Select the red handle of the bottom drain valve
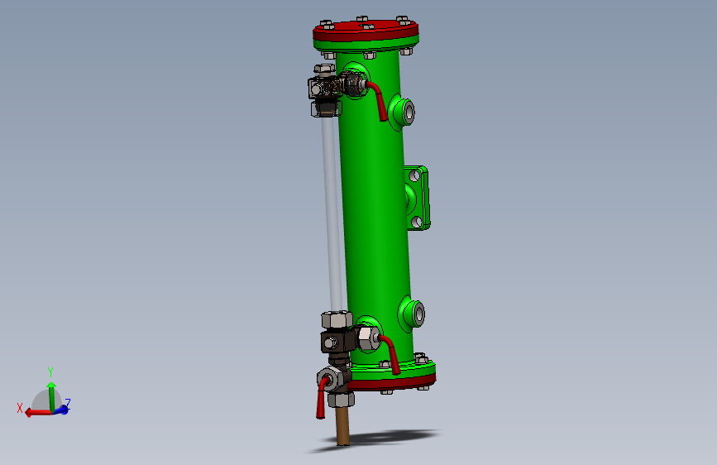Viewport: 717px width, 465px height. (x=322, y=398)
